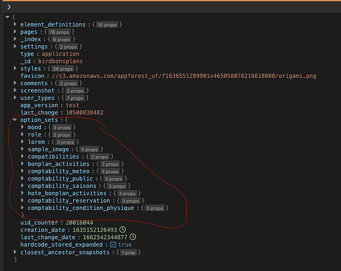Expand the comptability_reservation option set

tap(22, 201)
